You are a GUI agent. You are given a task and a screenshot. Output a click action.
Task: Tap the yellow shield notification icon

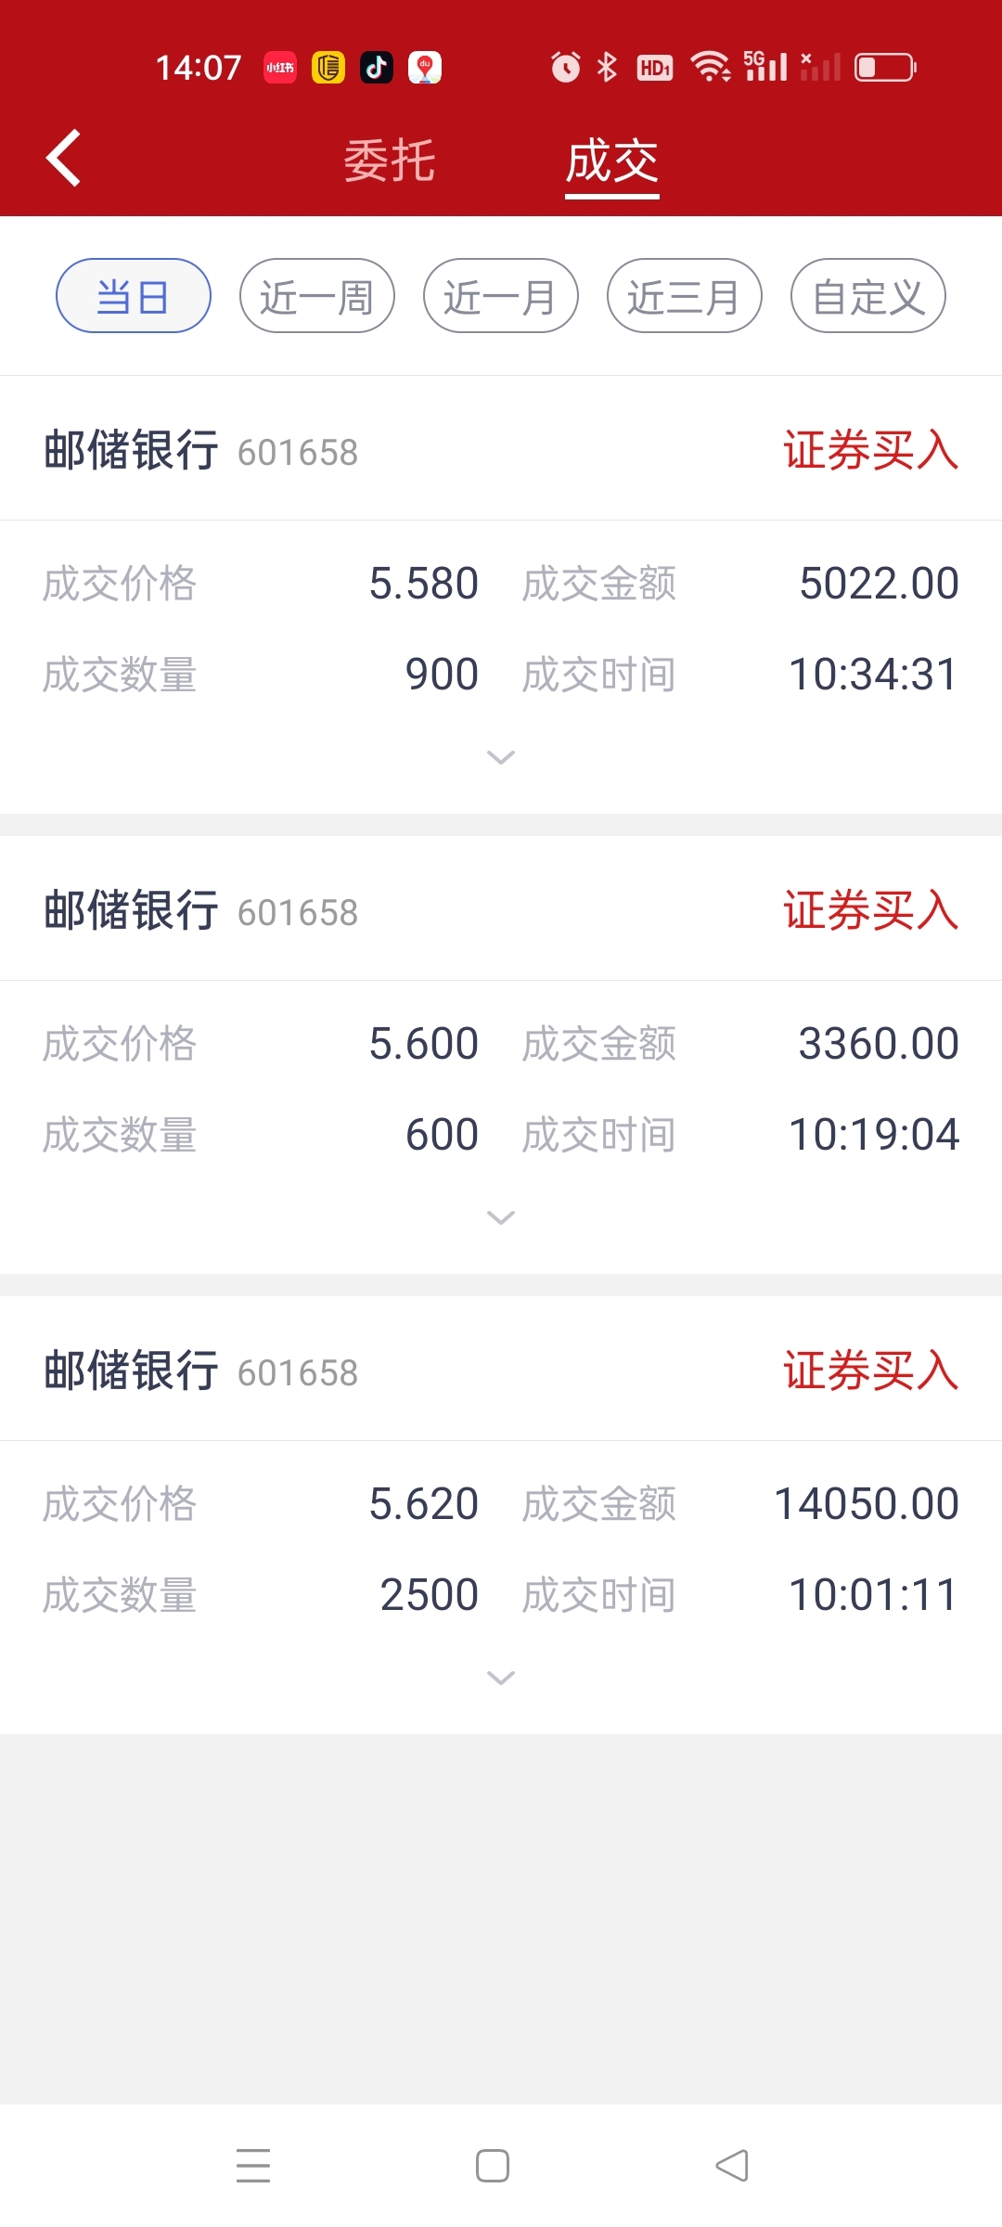click(x=328, y=67)
